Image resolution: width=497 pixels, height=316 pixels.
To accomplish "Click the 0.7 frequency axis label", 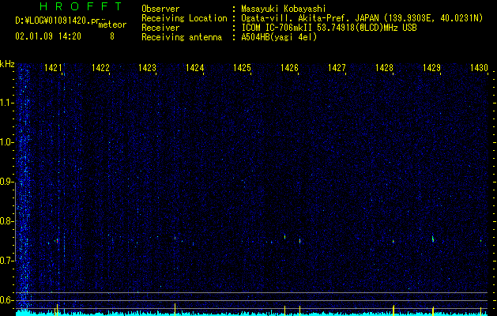I will (x=7, y=261).
